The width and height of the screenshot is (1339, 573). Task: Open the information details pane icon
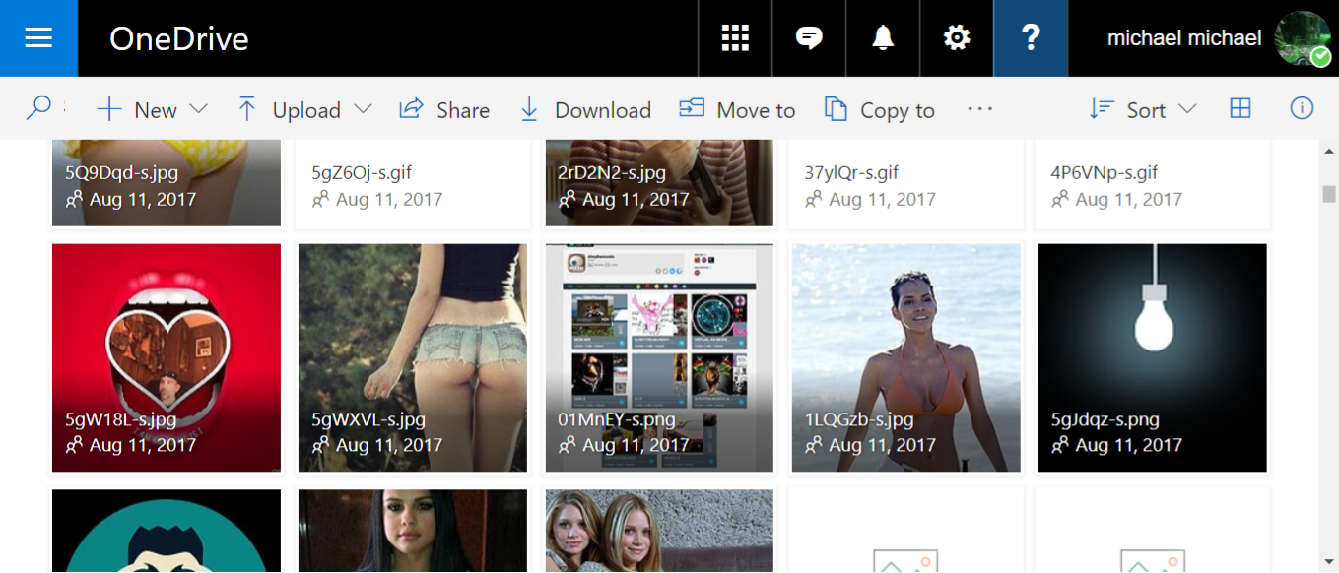coord(1302,108)
